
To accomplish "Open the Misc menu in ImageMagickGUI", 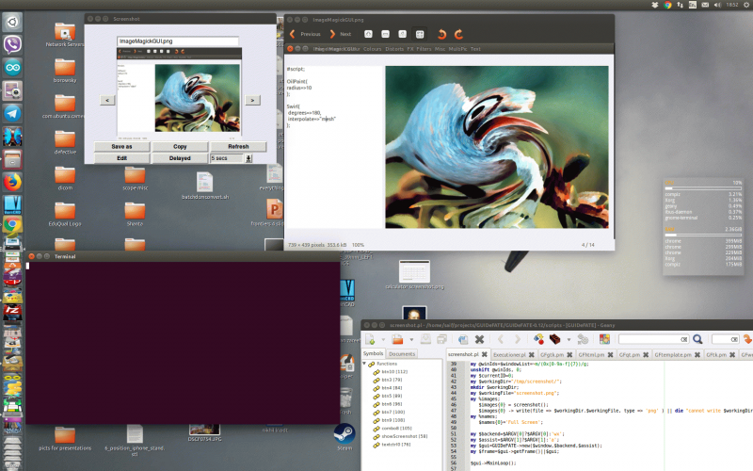I will pyautogui.click(x=440, y=49).
